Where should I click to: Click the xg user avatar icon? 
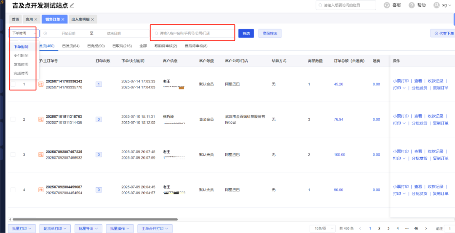(x=436, y=5)
